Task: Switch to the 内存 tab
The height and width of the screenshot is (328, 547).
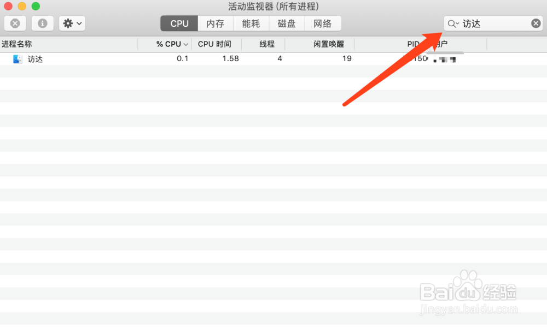Action: (x=215, y=23)
